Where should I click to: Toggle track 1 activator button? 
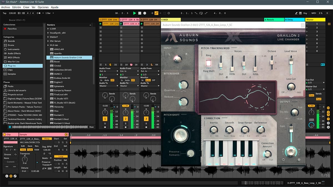click(105, 119)
